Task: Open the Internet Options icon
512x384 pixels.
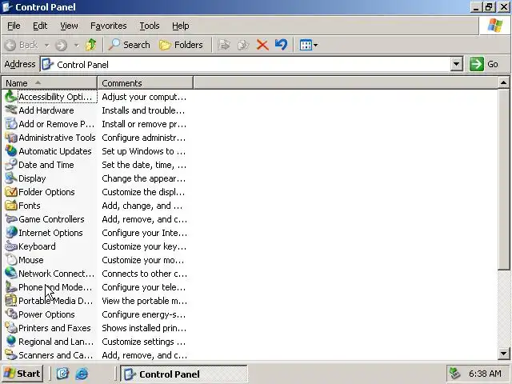Action: click(x=11, y=233)
